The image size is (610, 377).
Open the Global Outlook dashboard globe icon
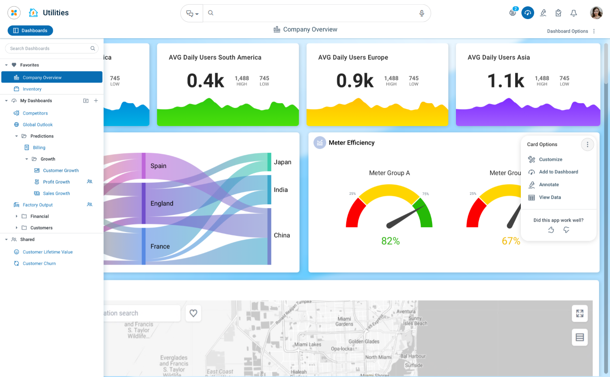[17, 125]
